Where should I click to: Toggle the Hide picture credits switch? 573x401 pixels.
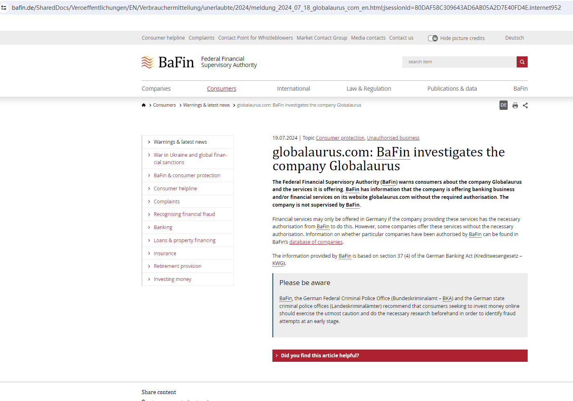(x=433, y=38)
